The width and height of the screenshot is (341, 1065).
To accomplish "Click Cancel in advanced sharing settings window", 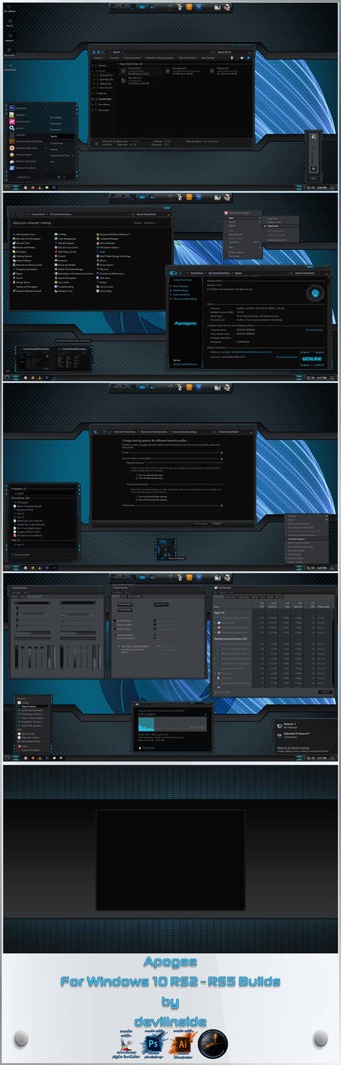I will (x=217, y=524).
